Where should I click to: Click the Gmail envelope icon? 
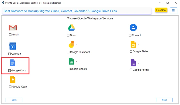point(13,28)
